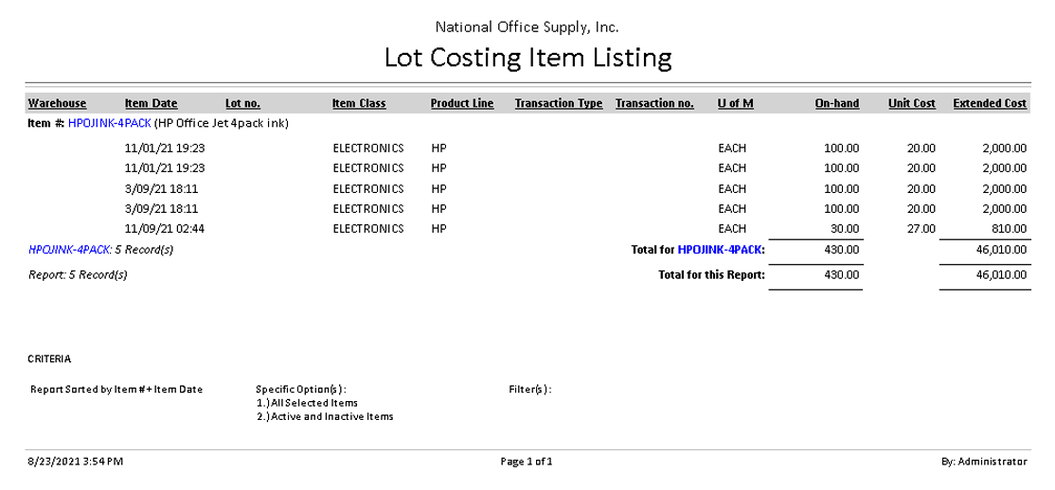The height and width of the screenshot is (490, 1055).
Task: Click the Lot no. column header
Action: [242, 103]
